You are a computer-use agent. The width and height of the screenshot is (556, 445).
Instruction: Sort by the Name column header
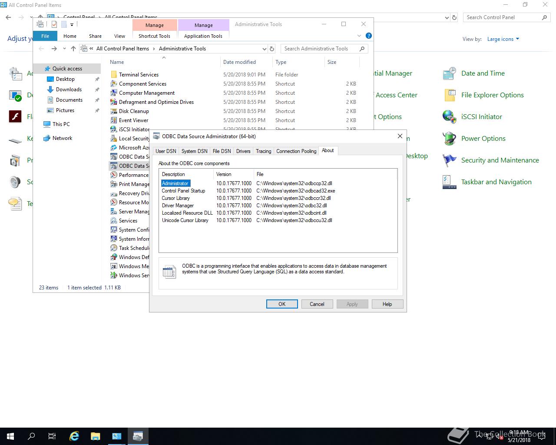pyautogui.click(x=164, y=62)
